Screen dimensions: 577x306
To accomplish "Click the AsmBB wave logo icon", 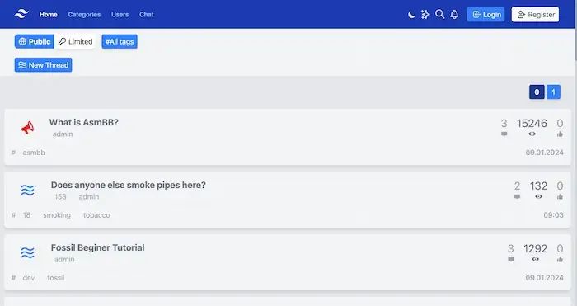I will point(21,14).
